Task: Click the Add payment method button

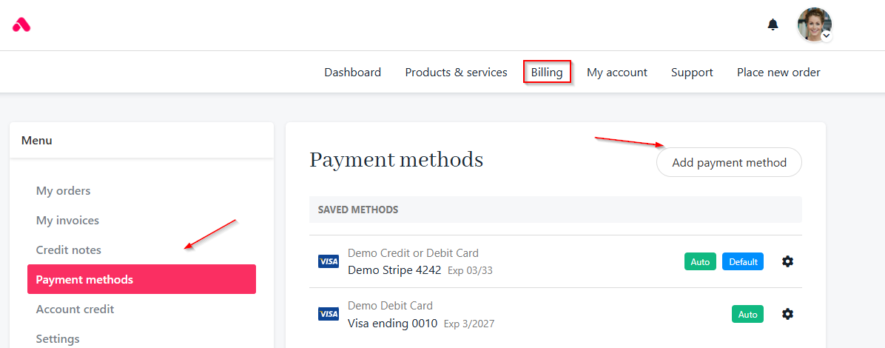Action: [729, 163]
